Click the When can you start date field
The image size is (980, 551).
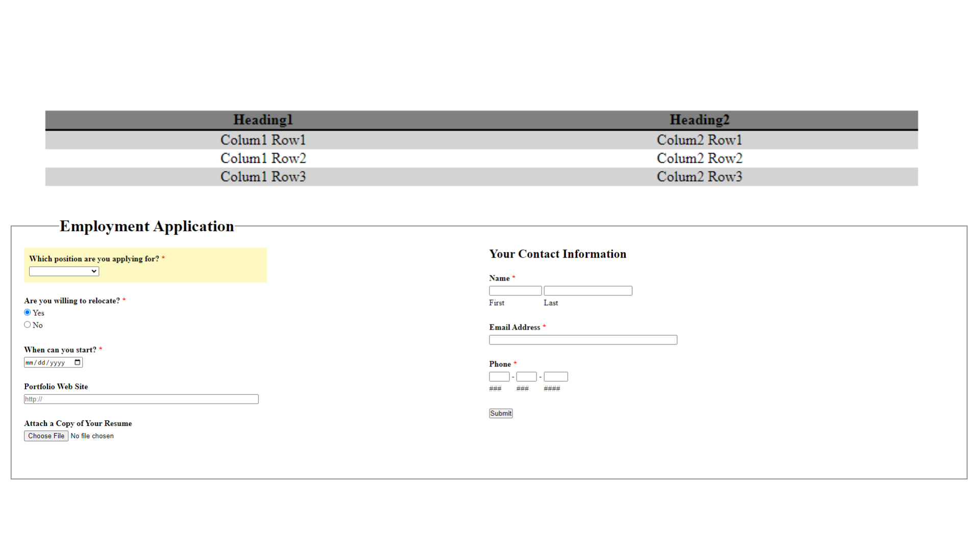click(x=53, y=362)
